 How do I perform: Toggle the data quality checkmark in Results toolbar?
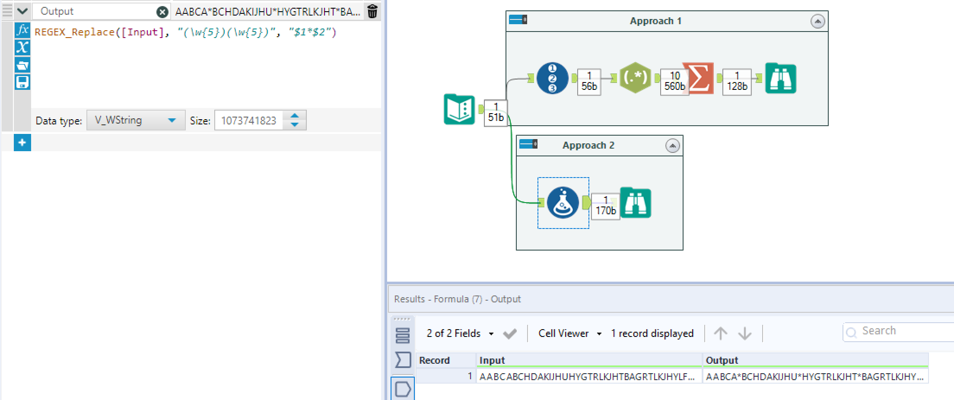pos(510,333)
